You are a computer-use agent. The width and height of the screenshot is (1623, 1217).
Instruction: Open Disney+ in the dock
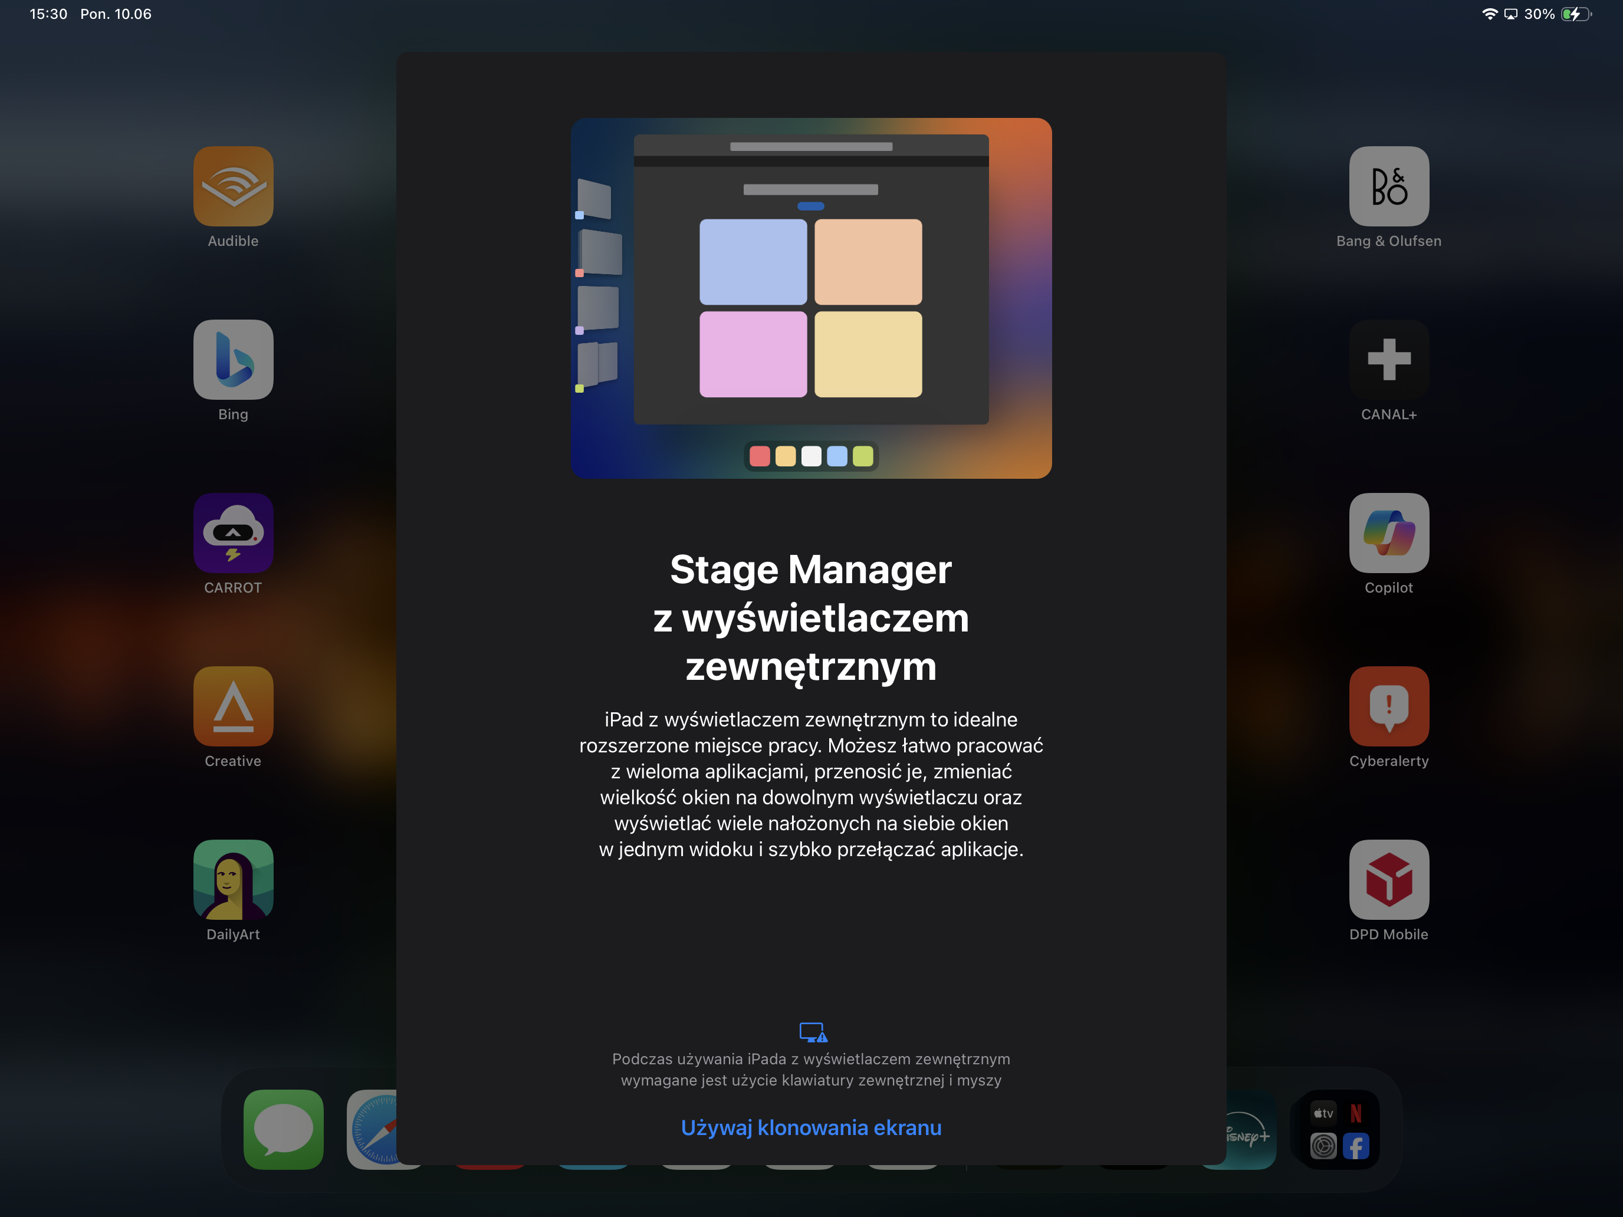coord(1251,1129)
